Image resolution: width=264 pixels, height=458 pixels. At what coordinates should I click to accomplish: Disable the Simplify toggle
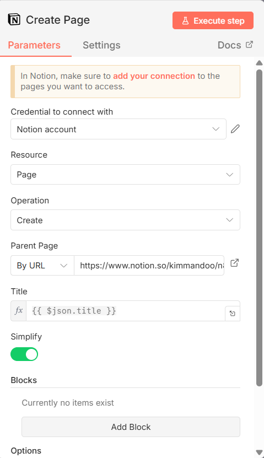click(24, 354)
